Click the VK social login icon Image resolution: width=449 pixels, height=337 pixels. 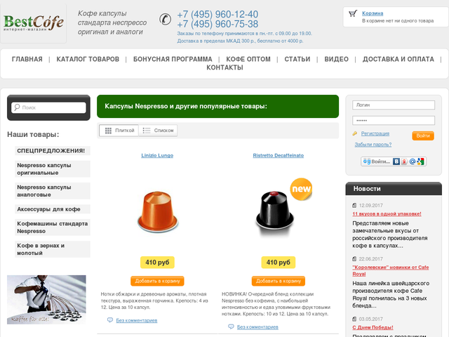(x=396, y=161)
